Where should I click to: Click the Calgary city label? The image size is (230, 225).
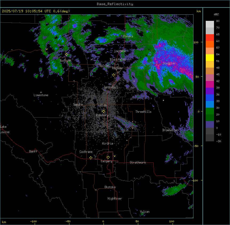tap(106, 161)
